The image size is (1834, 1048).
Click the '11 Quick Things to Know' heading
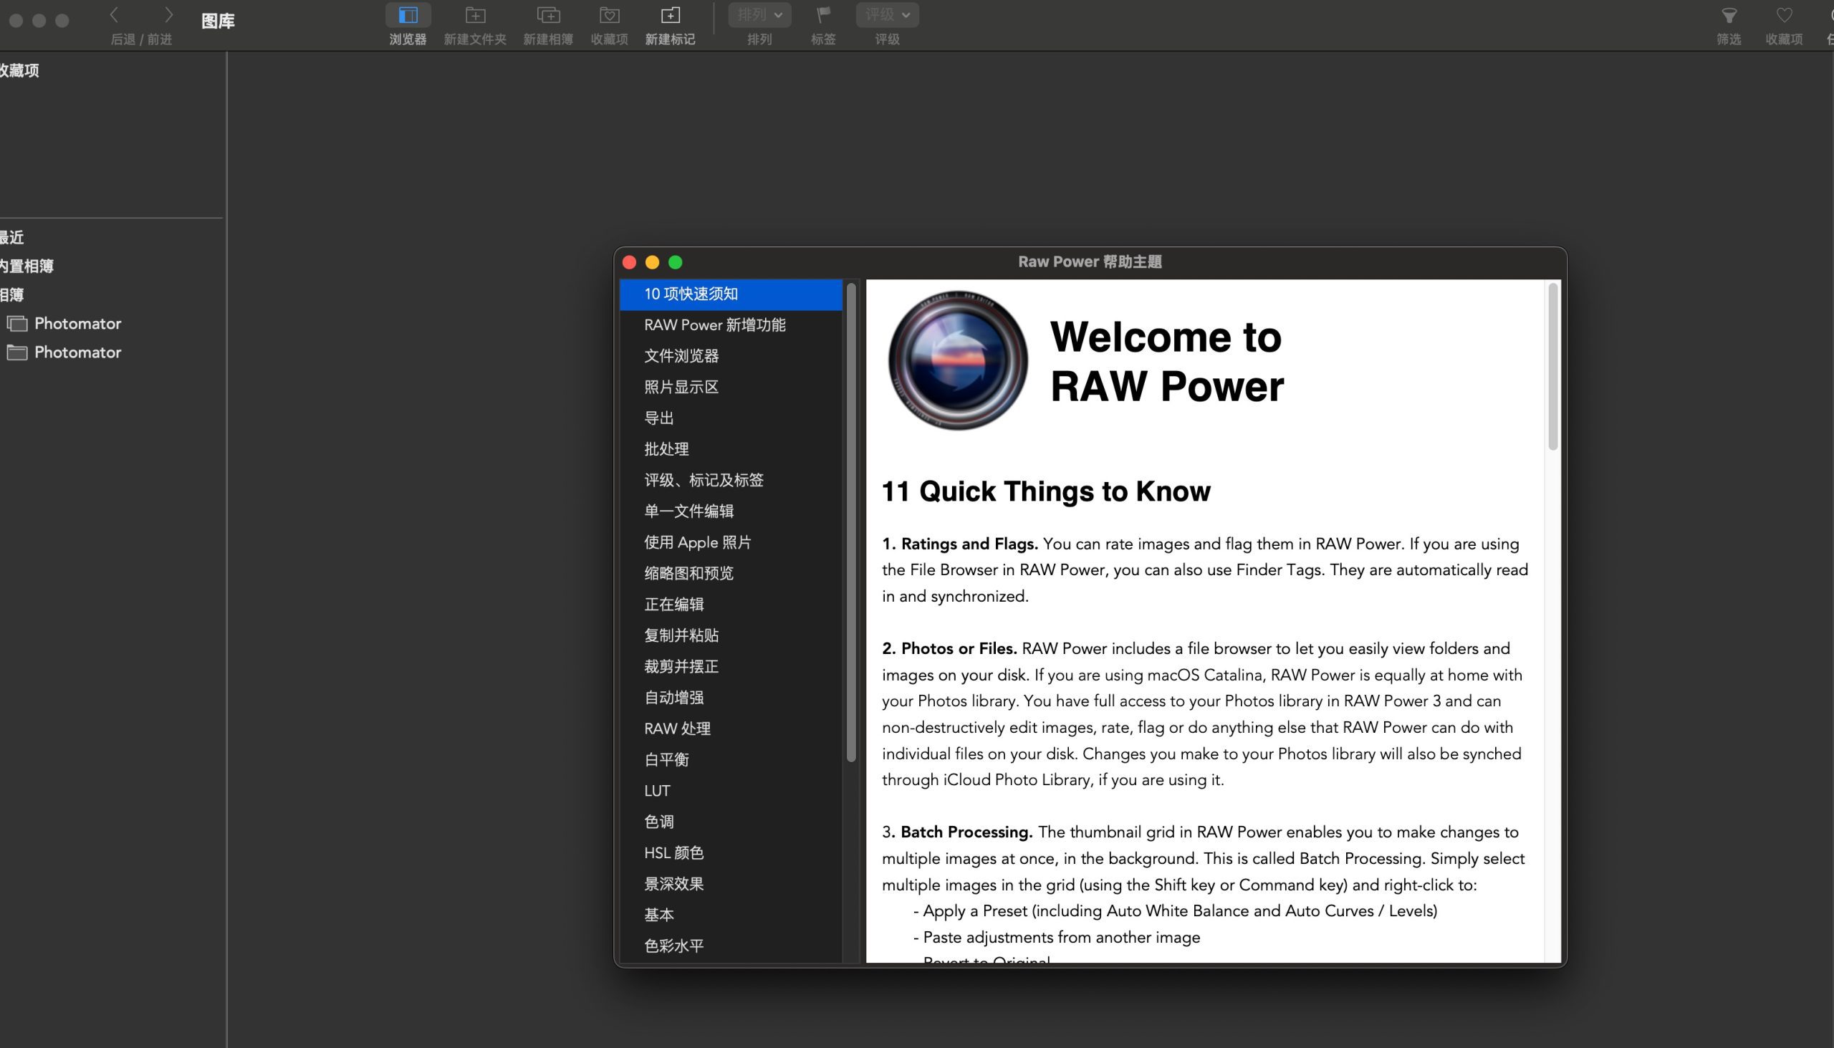tap(1046, 491)
